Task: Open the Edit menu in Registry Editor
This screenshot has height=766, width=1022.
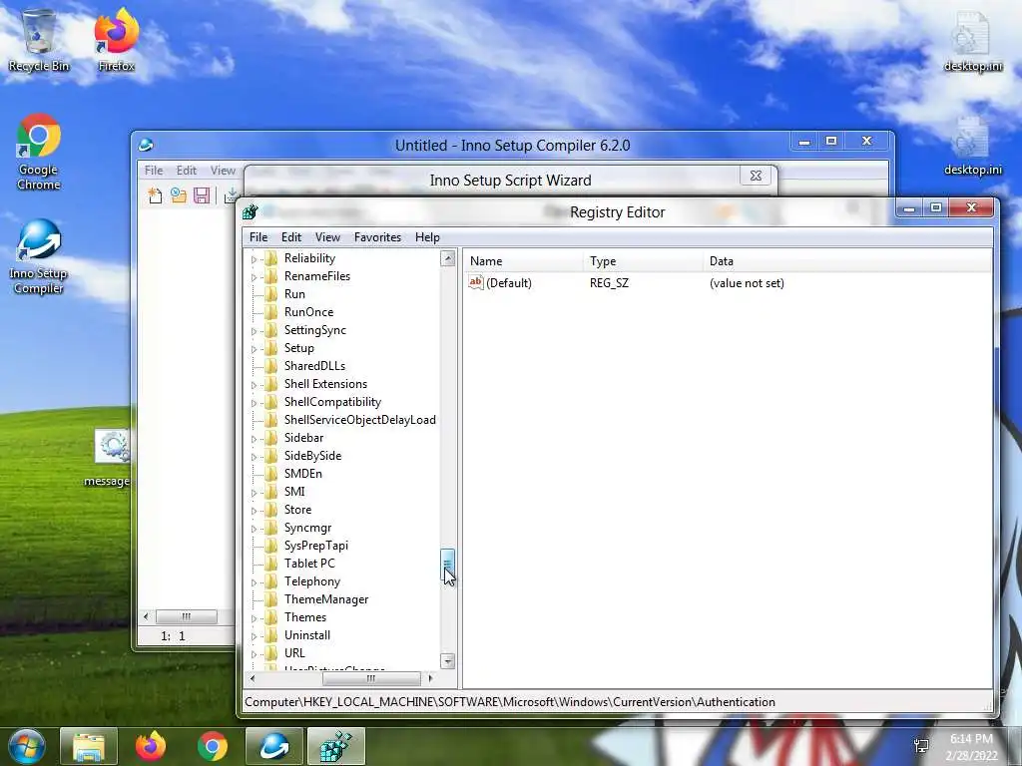Action: (x=290, y=237)
